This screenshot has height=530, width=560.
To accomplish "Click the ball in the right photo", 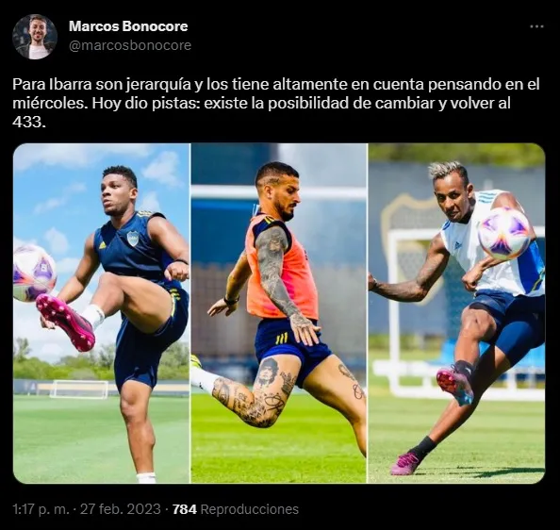I will coord(504,234).
